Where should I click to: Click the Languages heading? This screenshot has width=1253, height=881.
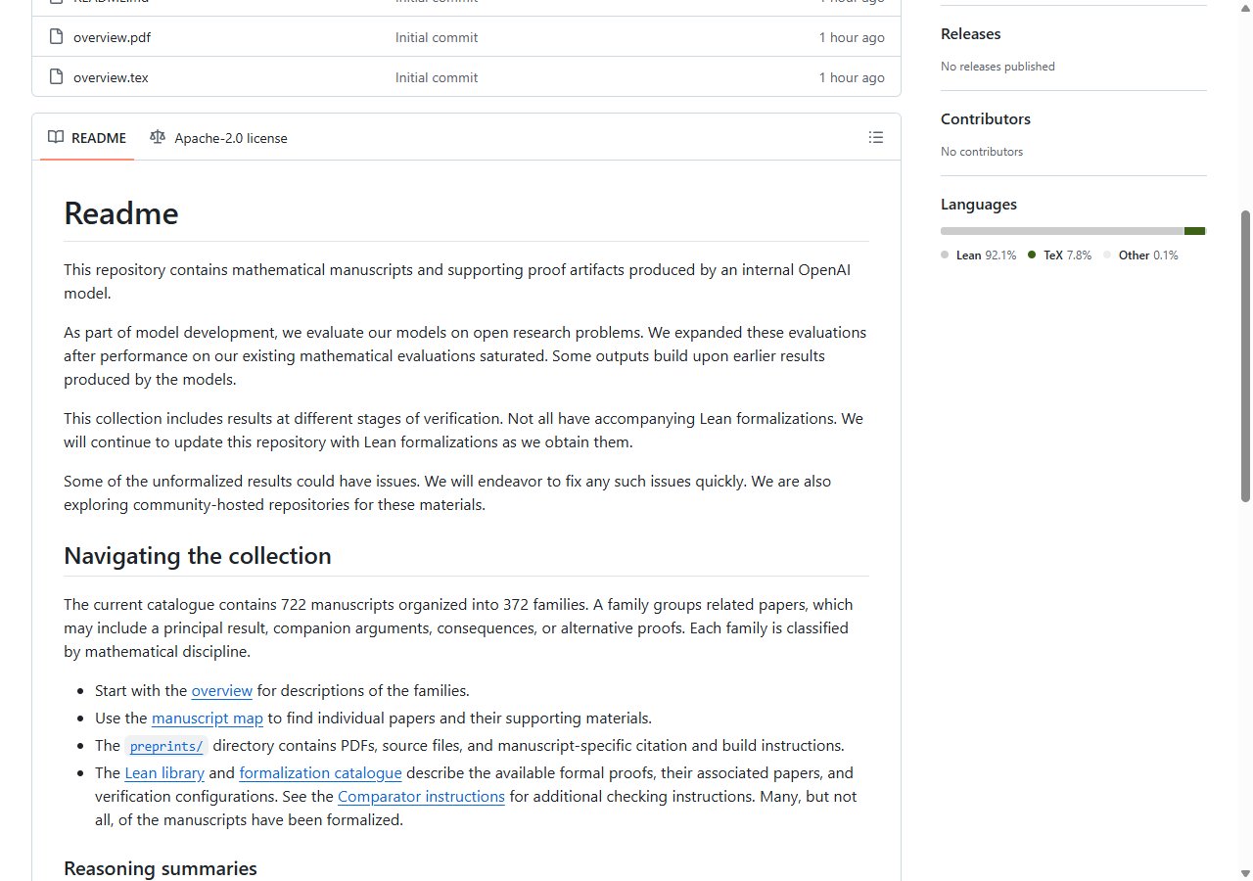[979, 205]
